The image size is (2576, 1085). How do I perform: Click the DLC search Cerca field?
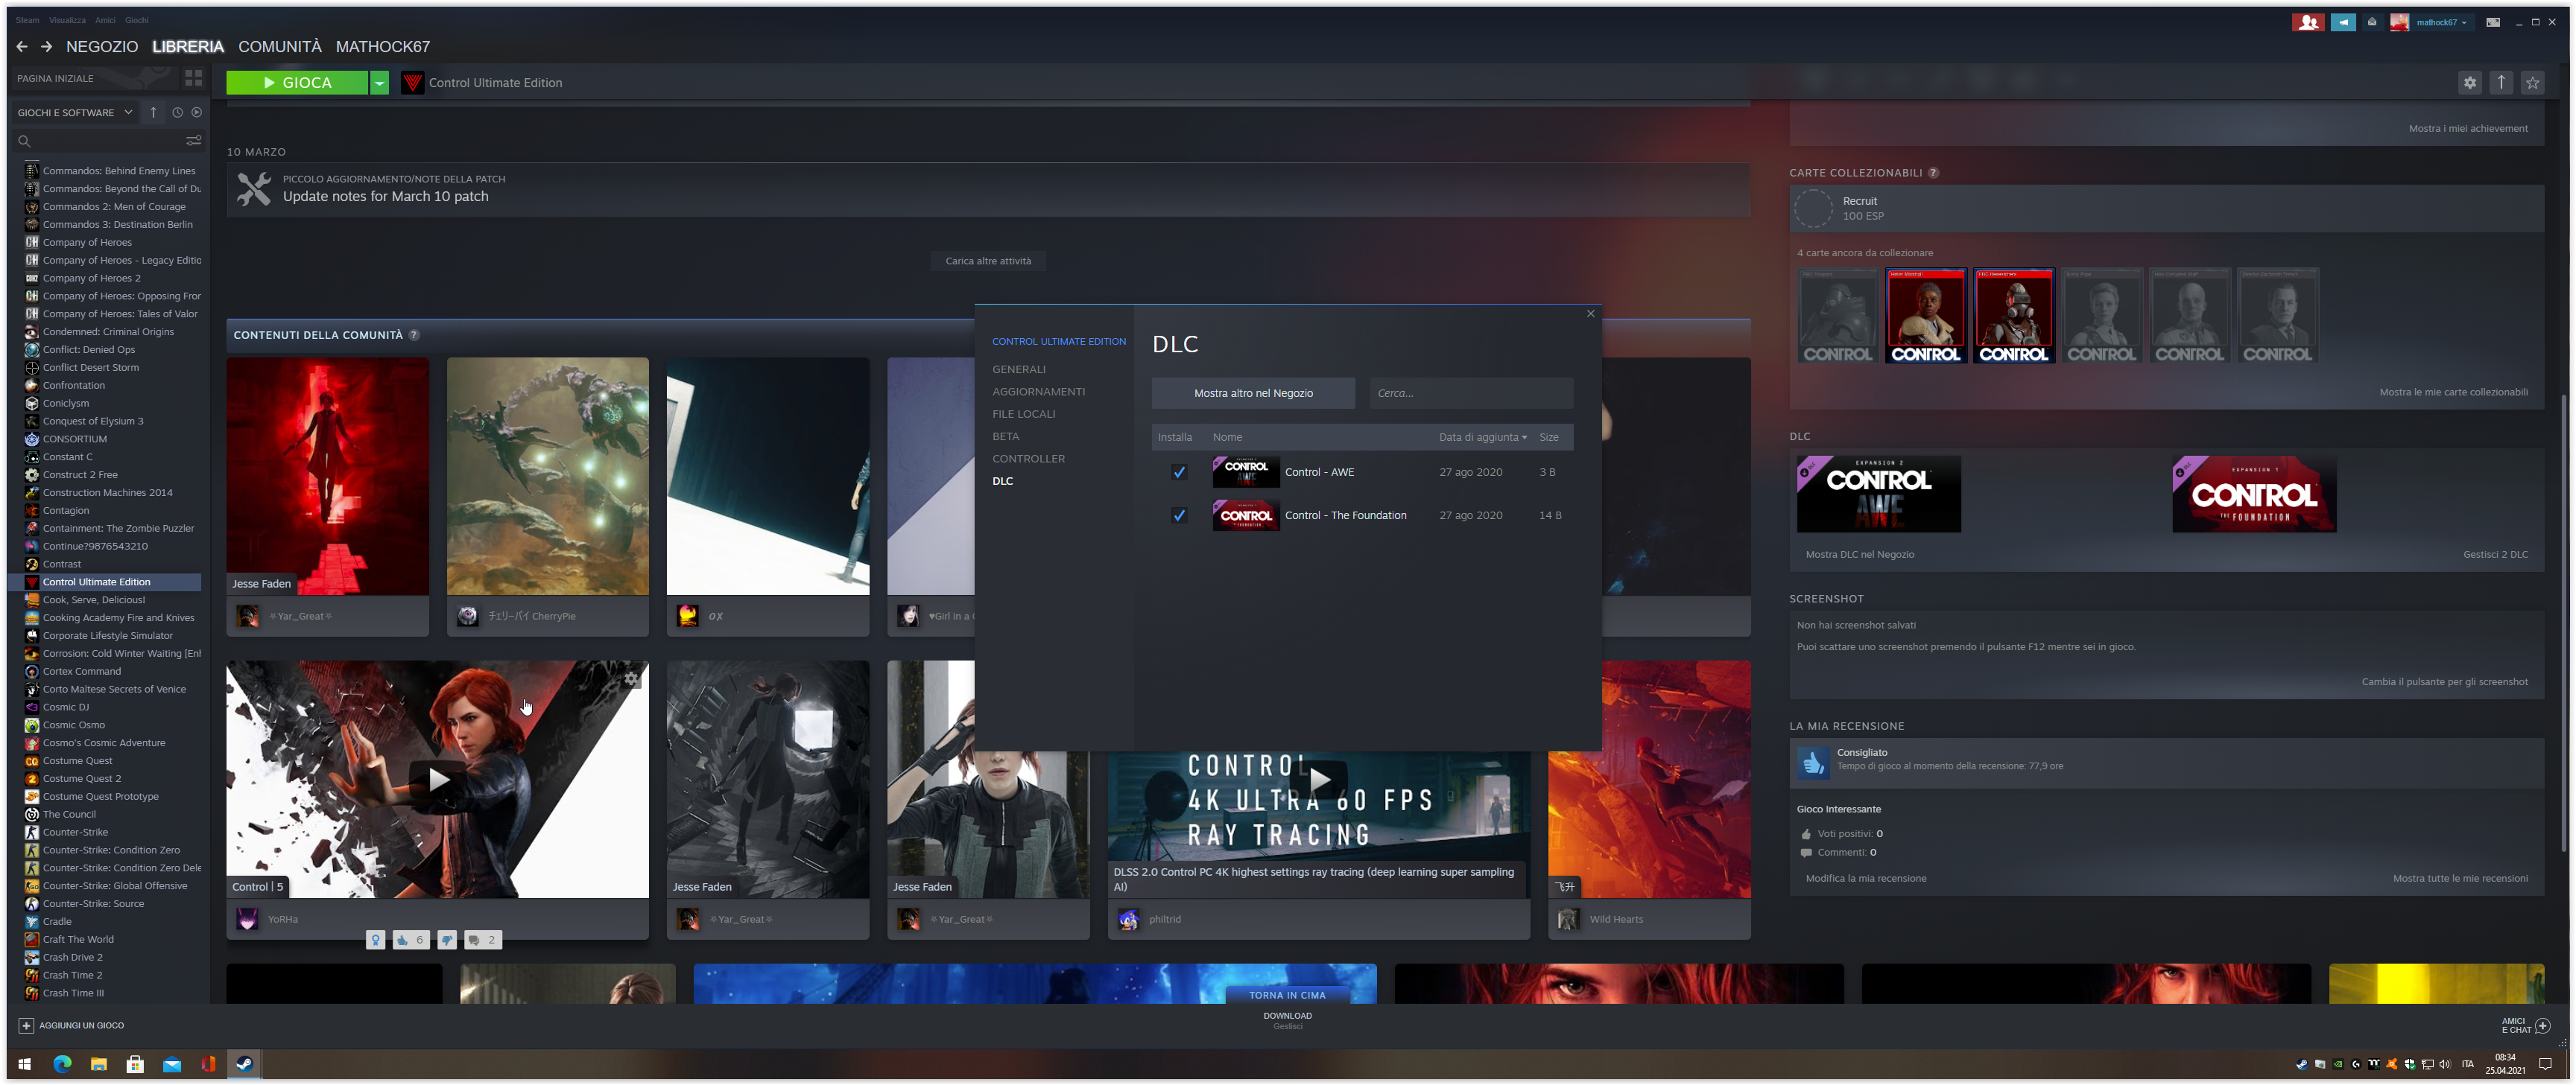click(x=1470, y=394)
